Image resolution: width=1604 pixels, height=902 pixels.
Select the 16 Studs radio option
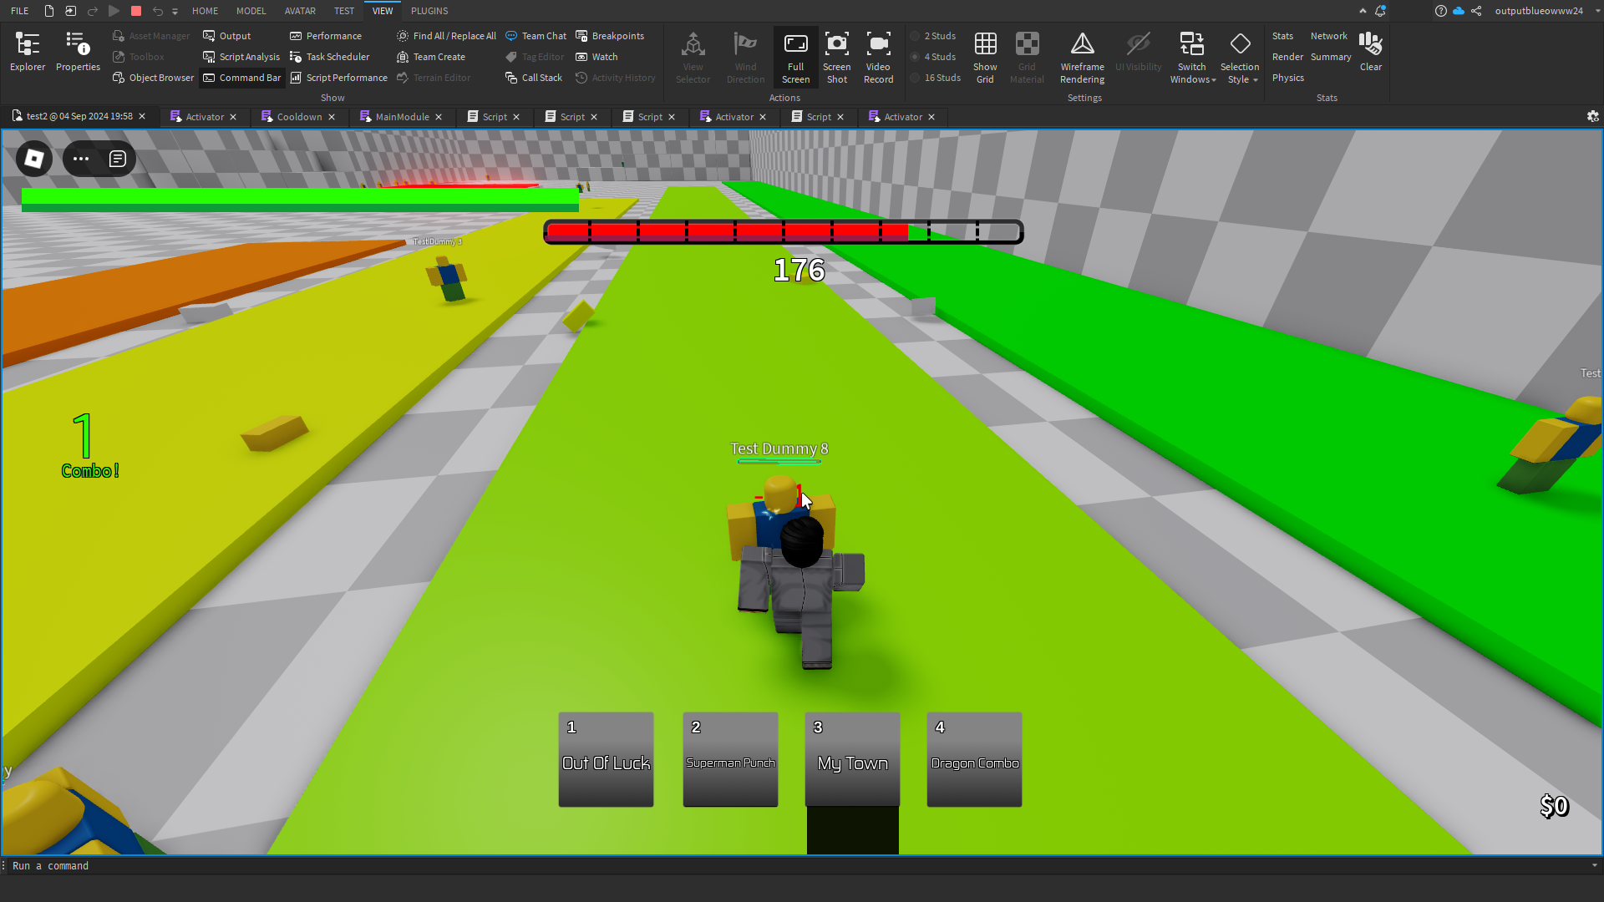click(916, 78)
